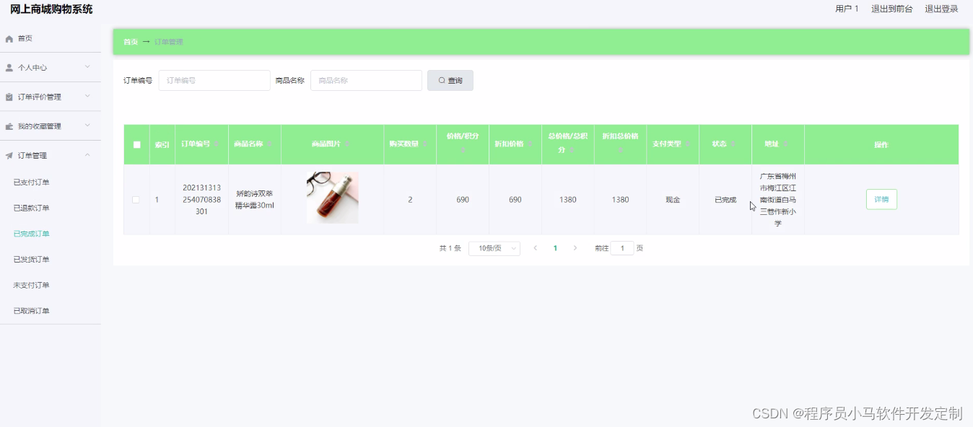Click the 前往 page number input field
Viewport: 973px width, 427px height.
[x=621, y=247]
